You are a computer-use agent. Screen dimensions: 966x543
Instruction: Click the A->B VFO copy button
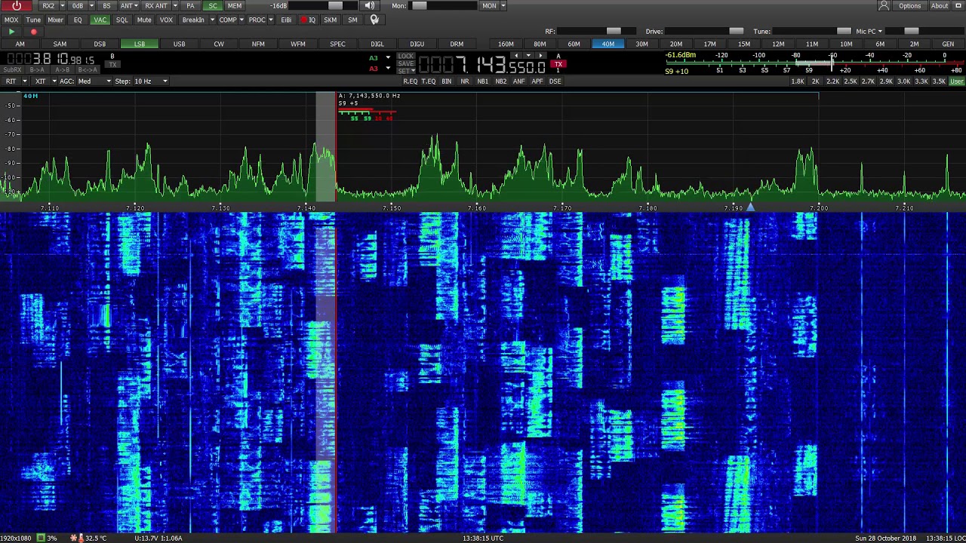[63, 69]
